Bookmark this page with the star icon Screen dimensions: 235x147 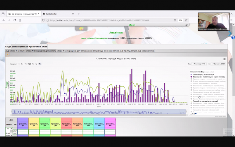point(186,20)
